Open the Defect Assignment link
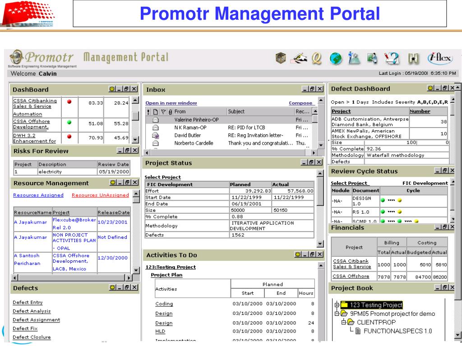 point(37,320)
